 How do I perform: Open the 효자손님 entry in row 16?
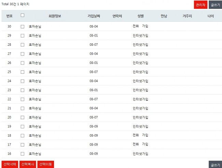(x=35, y=154)
